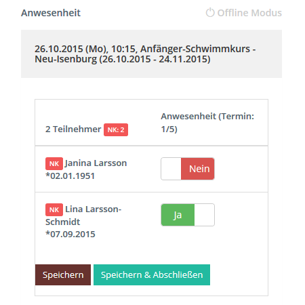This screenshot has width=305, height=305.
Task: Click the red NK: 2 badge
Action: pos(116,129)
